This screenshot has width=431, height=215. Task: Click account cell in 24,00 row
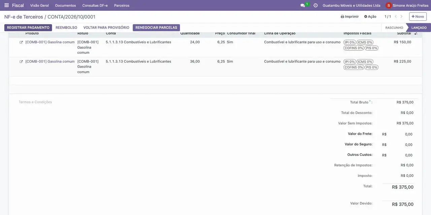pos(138,42)
